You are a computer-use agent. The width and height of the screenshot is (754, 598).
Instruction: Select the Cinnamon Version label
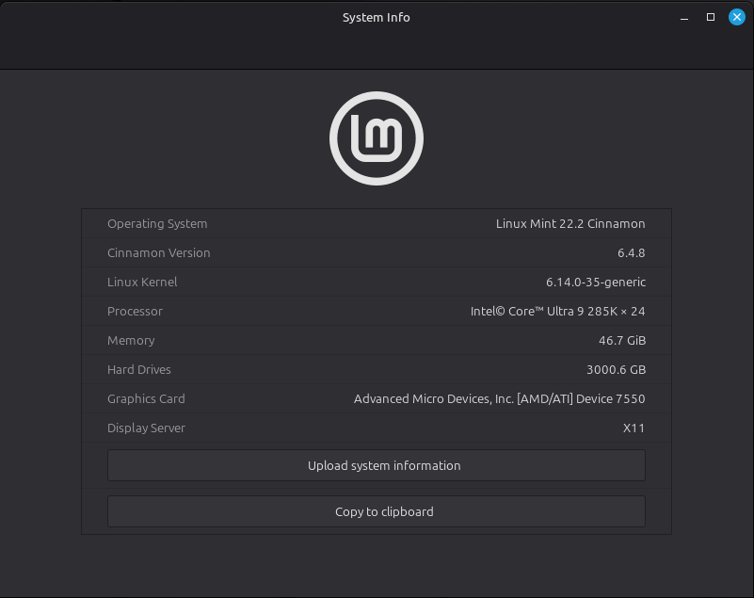tap(159, 253)
